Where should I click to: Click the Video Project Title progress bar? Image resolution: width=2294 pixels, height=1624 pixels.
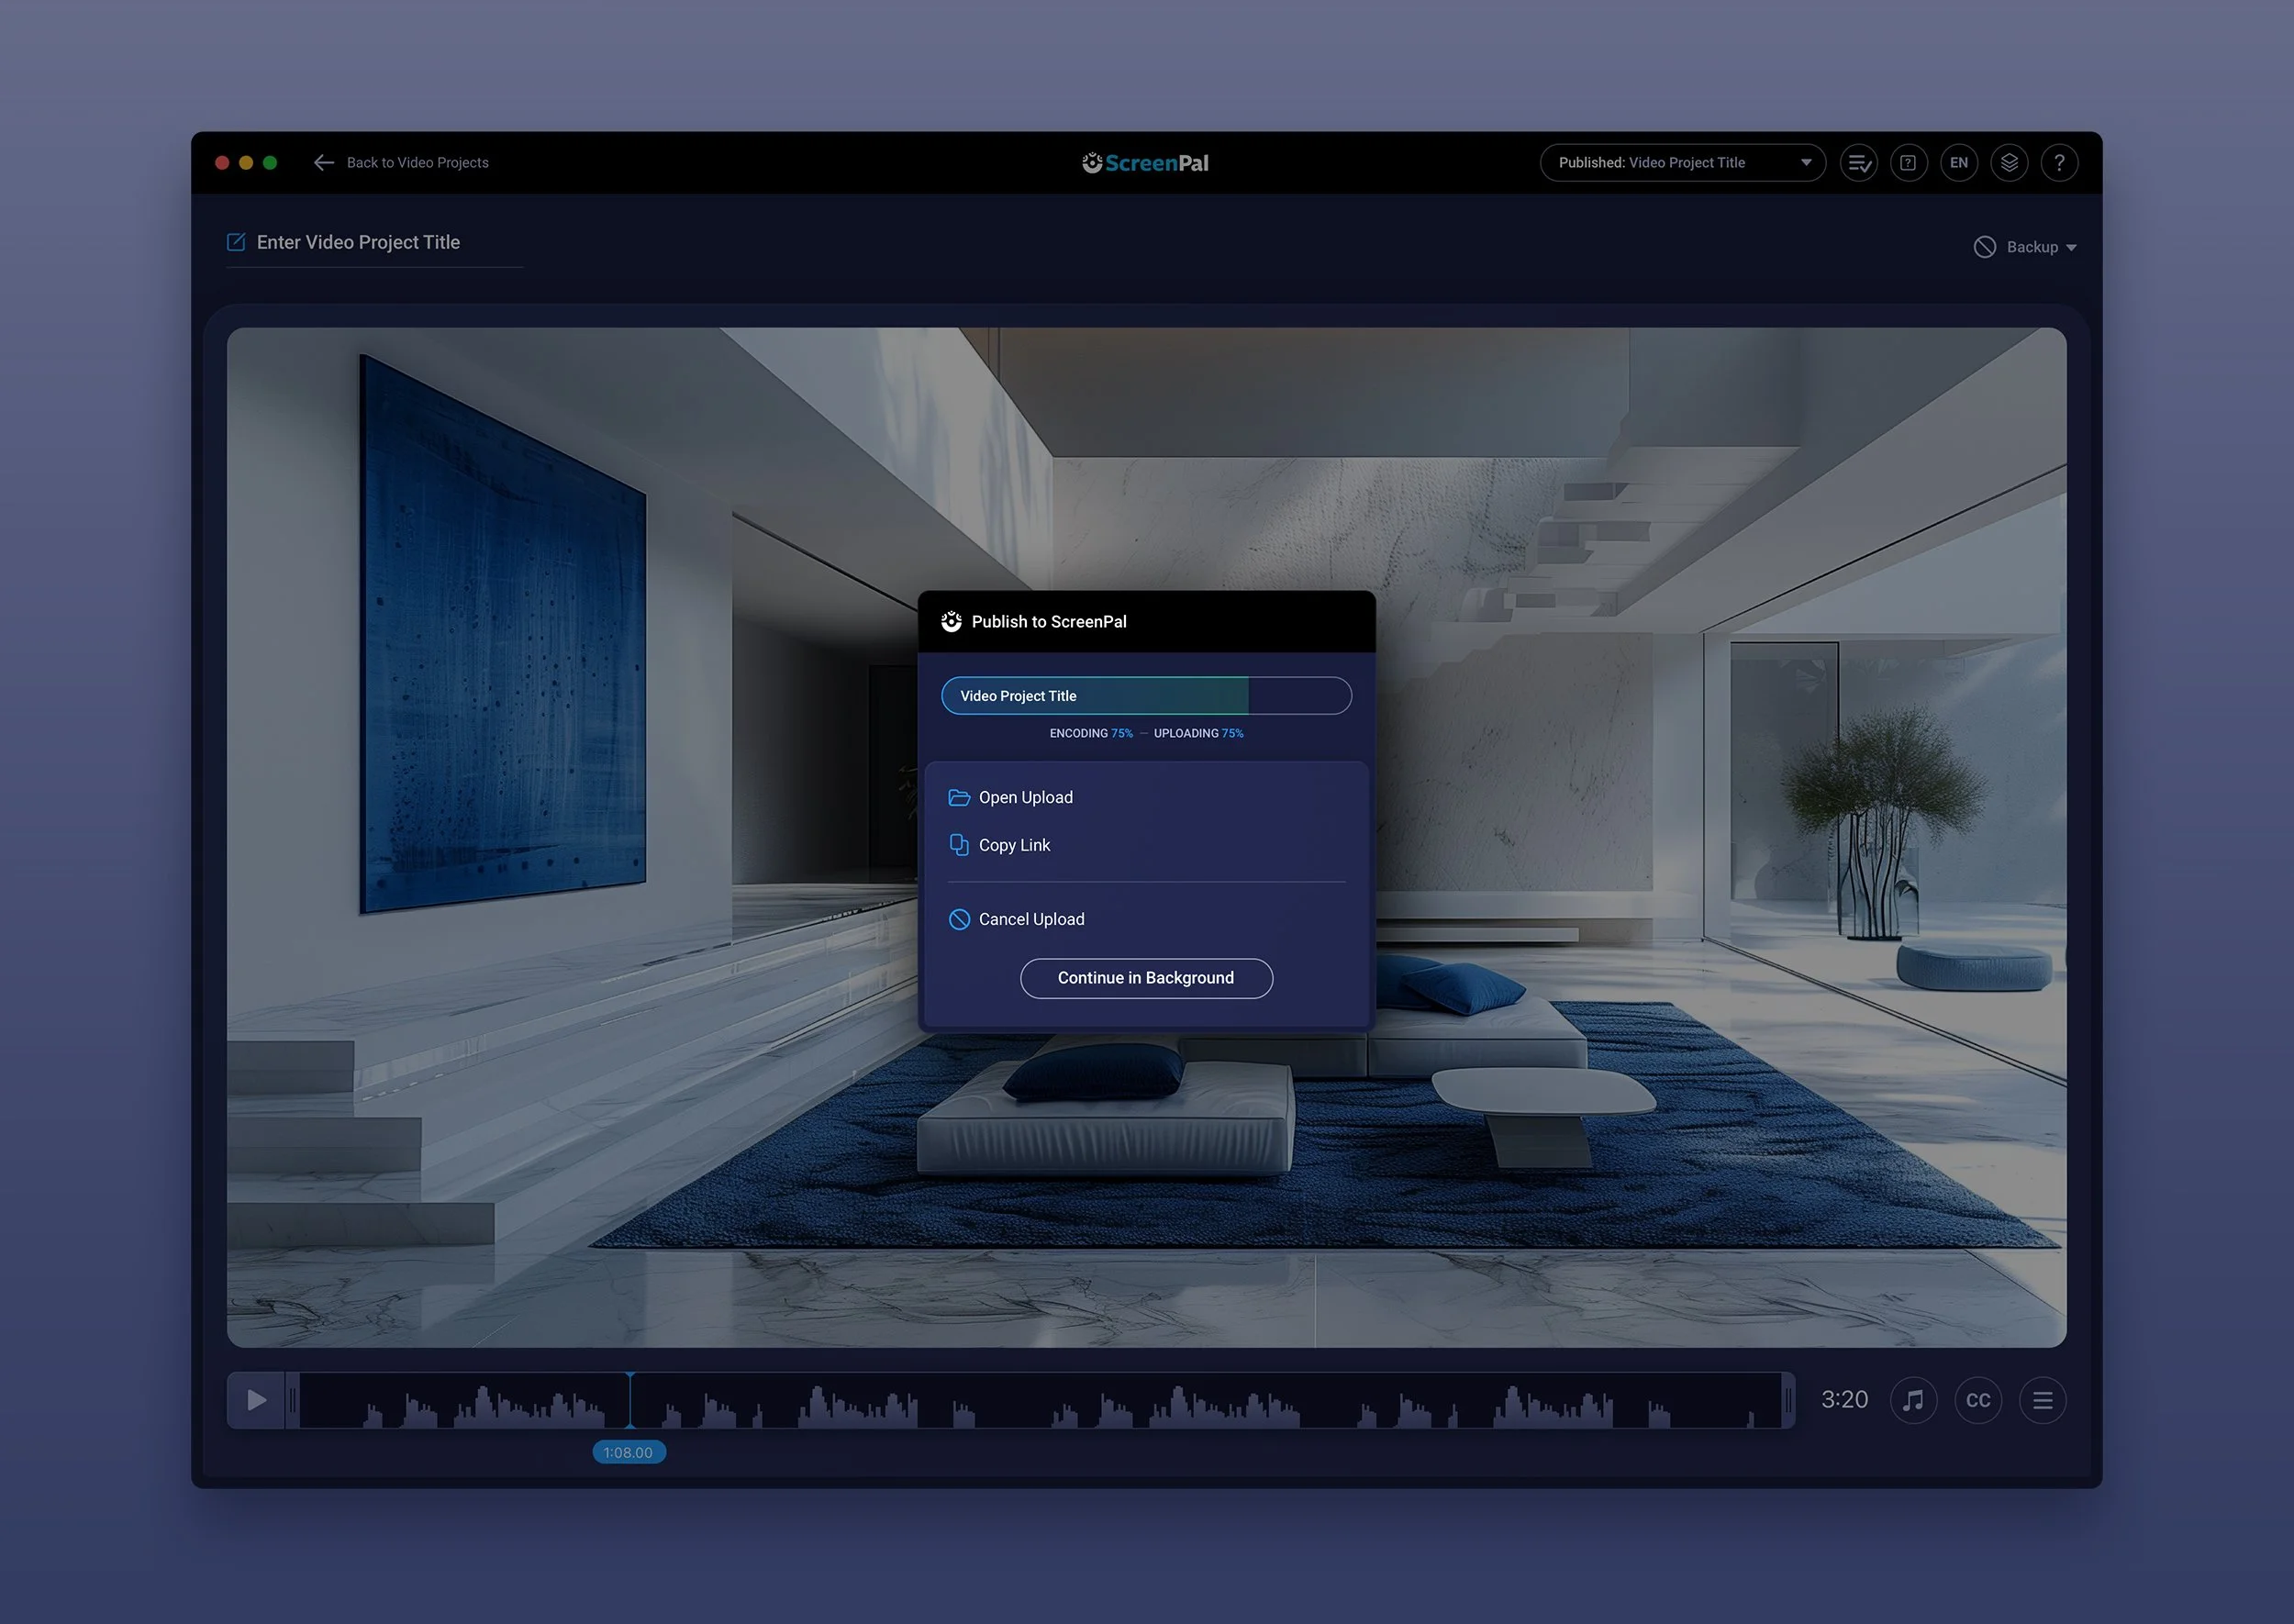coord(1146,696)
